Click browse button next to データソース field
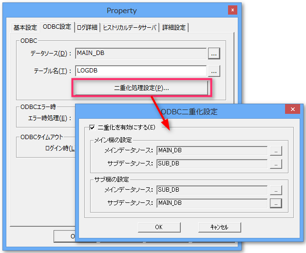This screenshot has height=253, width=306. pos(214,53)
